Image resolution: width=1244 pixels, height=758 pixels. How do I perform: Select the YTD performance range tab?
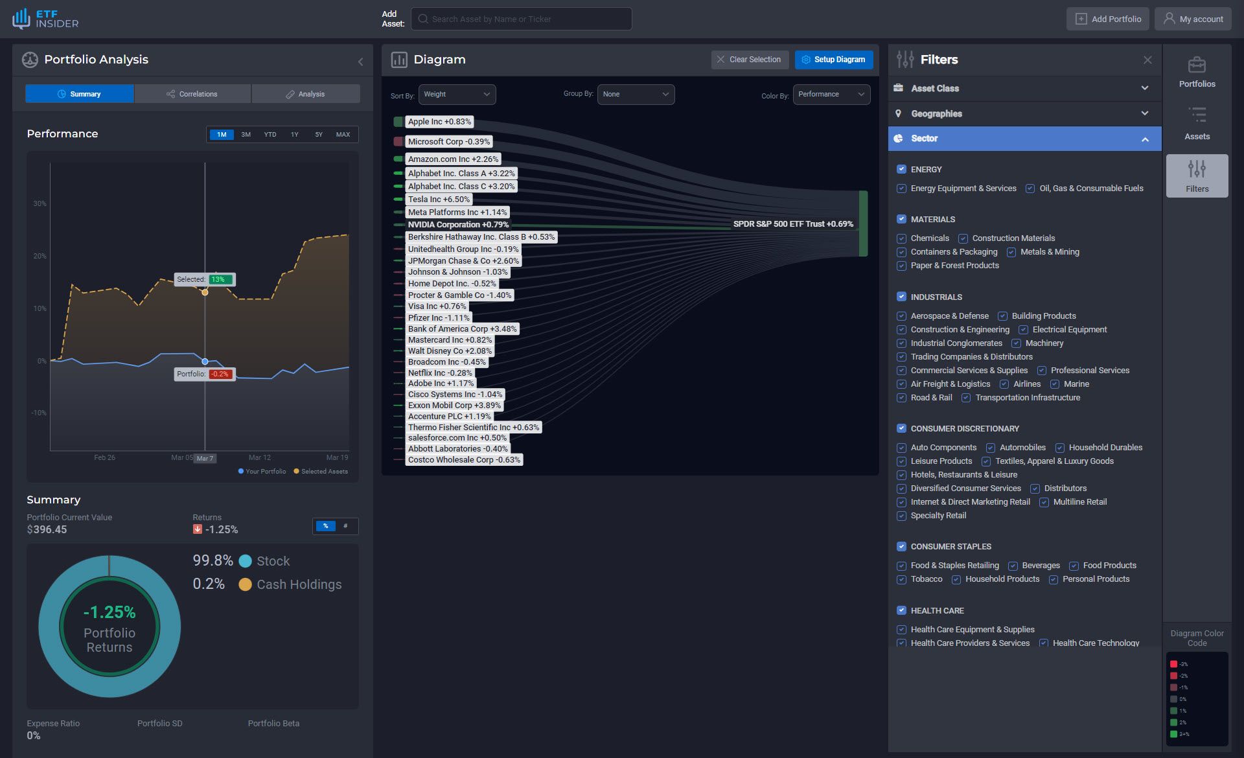pyautogui.click(x=270, y=135)
